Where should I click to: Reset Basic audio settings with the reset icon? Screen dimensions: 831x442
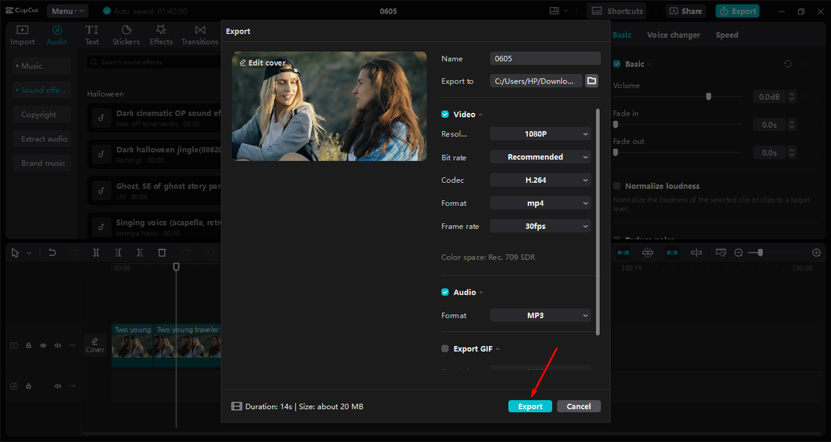pos(788,64)
